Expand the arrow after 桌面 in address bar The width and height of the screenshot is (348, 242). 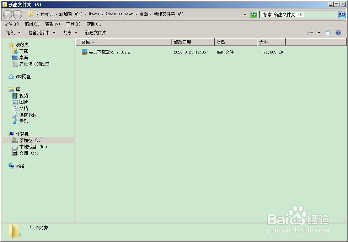tap(151, 14)
